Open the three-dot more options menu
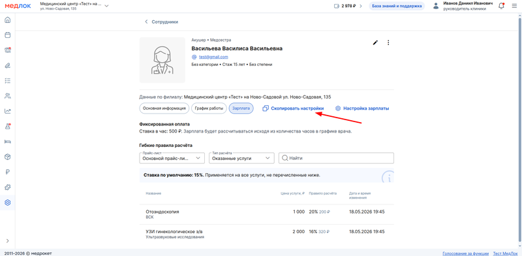Image resolution: width=522 pixels, height=256 pixels. (388, 42)
